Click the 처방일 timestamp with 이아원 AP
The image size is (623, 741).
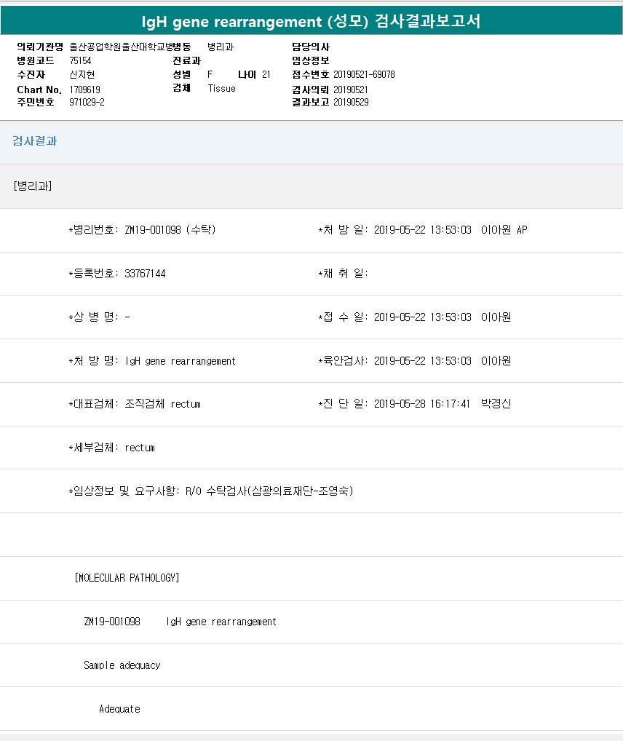(x=450, y=230)
